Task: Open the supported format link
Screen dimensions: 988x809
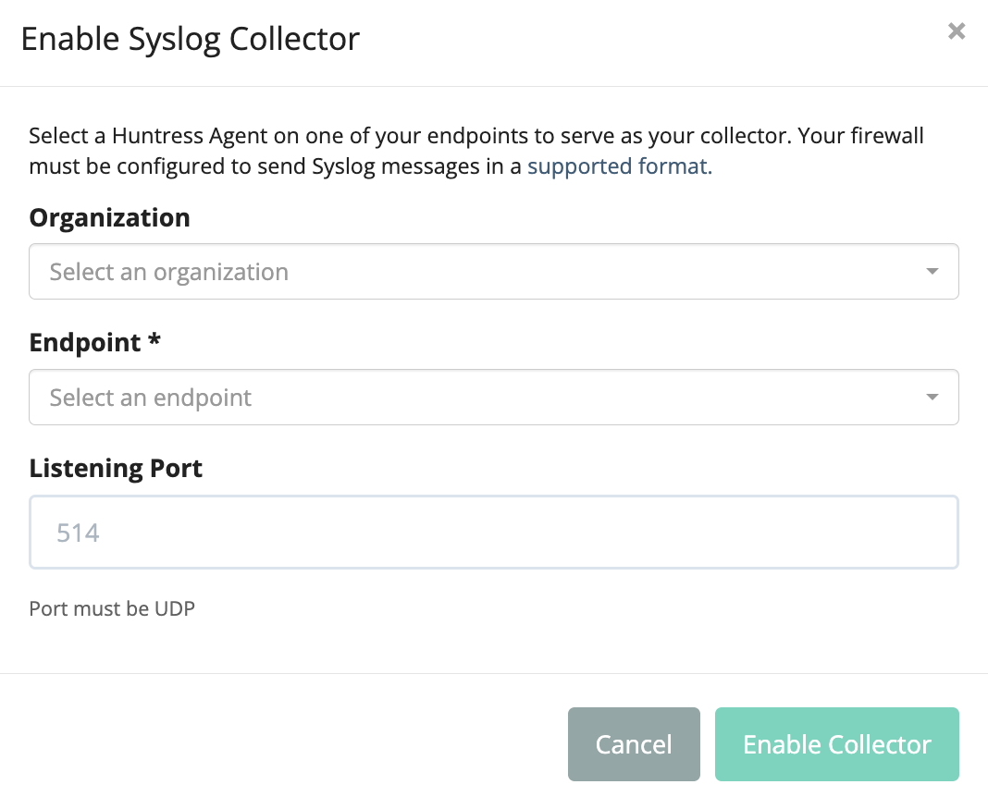Action: tap(620, 166)
